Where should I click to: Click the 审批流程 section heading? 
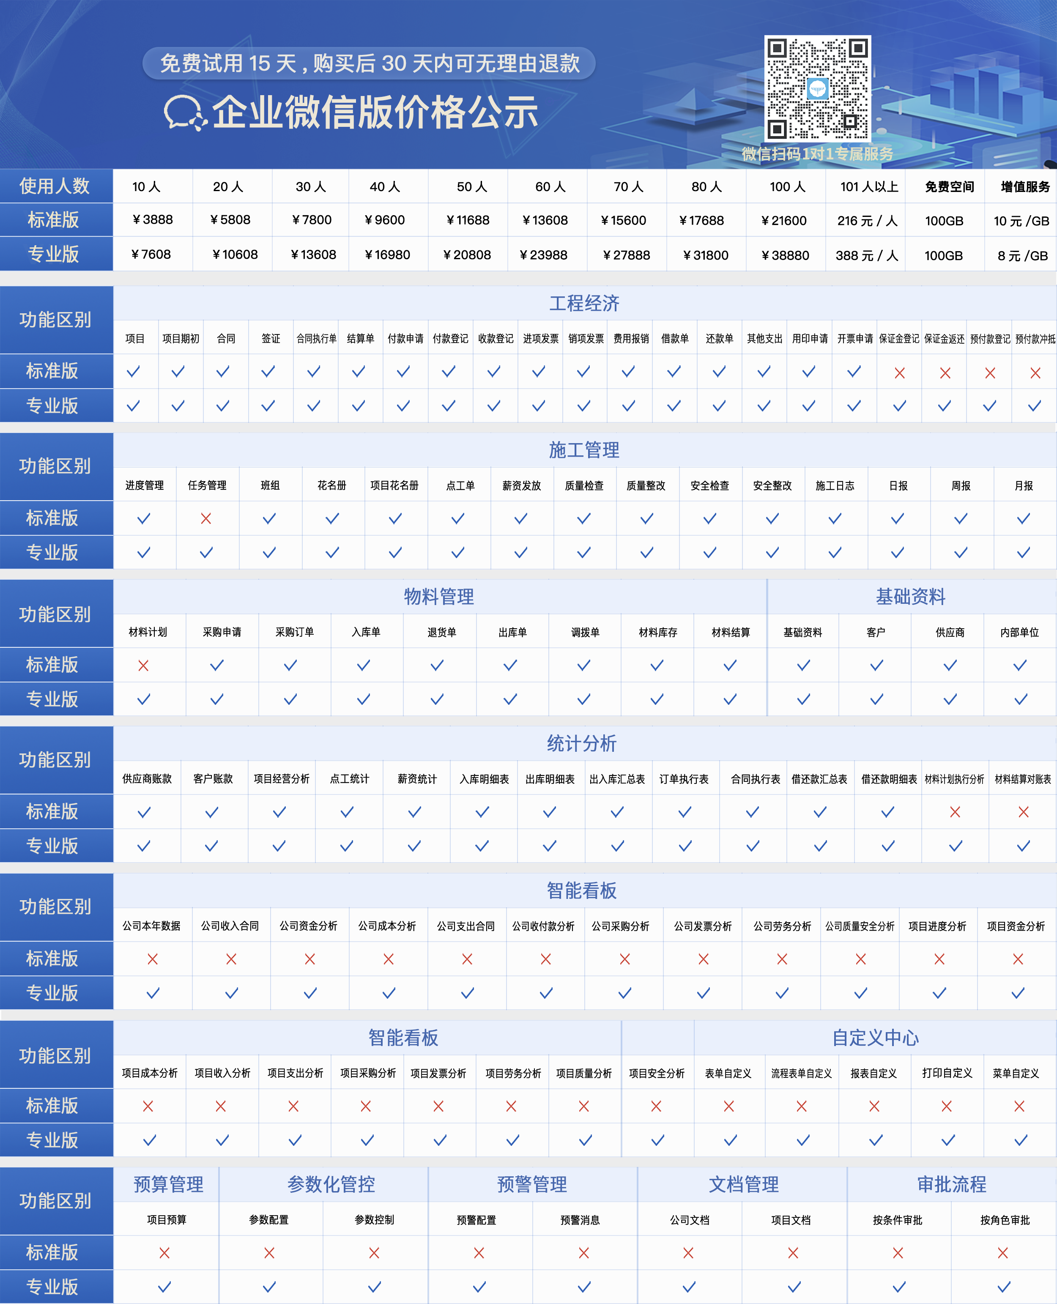click(952, 1185)
